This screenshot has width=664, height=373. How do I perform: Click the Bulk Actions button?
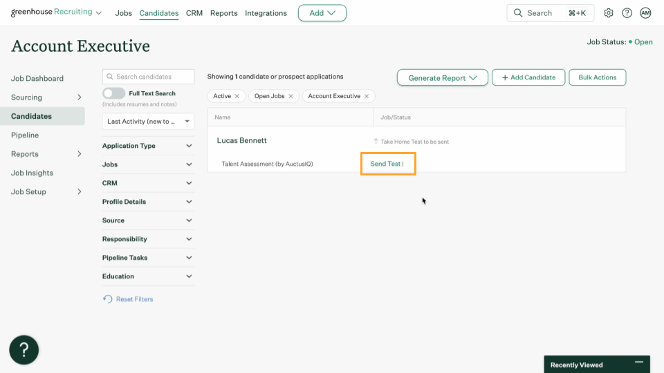pos(597,77)
